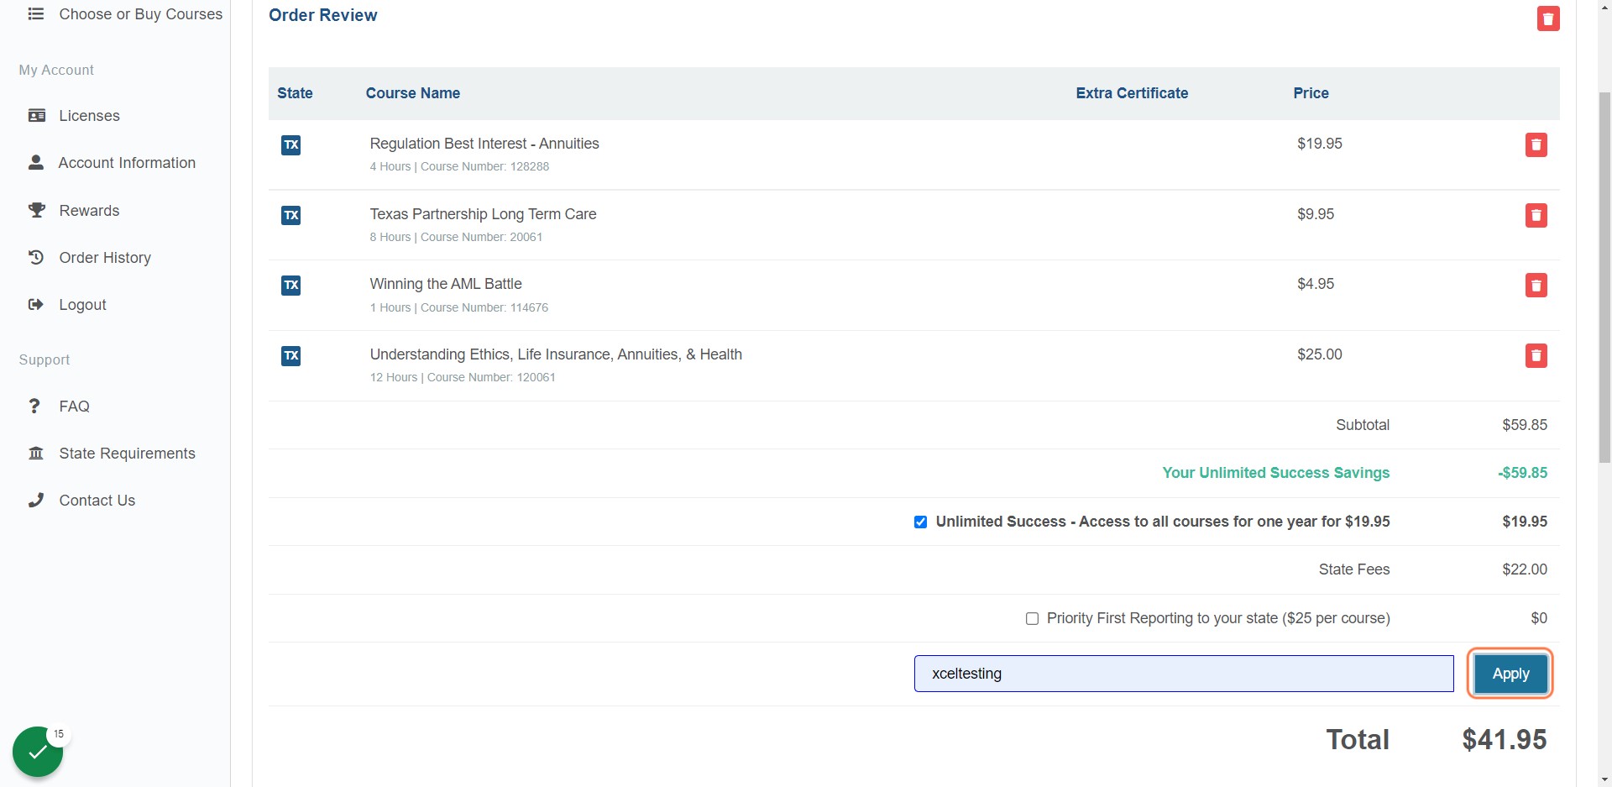Delete Winning the AML Battle course
This screenshot has width=1612, height=787.
(1536, 286)
